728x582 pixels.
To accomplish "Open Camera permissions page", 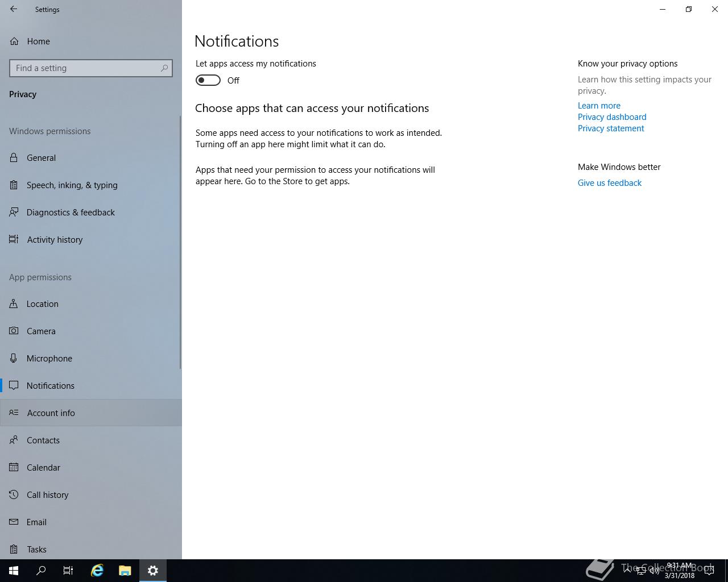I will click(91, 331).
